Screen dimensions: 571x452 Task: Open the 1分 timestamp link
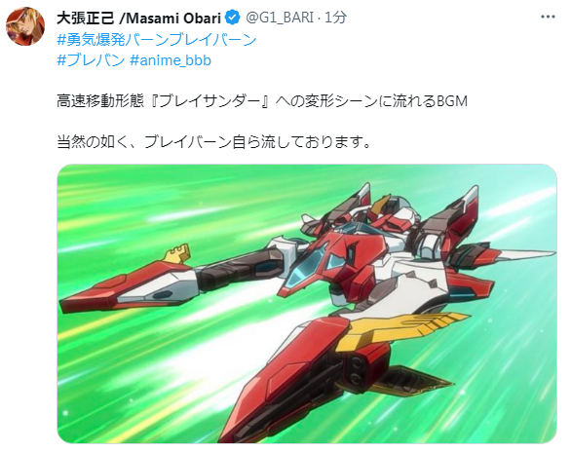(x=335, y=18)
